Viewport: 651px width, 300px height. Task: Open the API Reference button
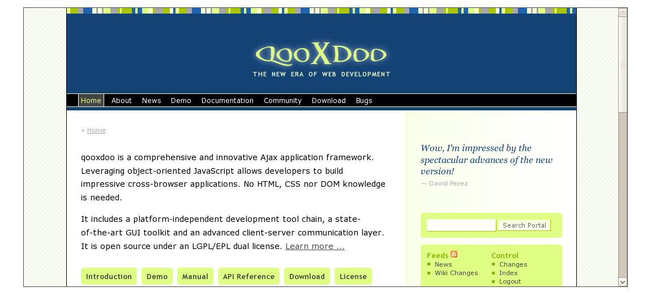249,276
